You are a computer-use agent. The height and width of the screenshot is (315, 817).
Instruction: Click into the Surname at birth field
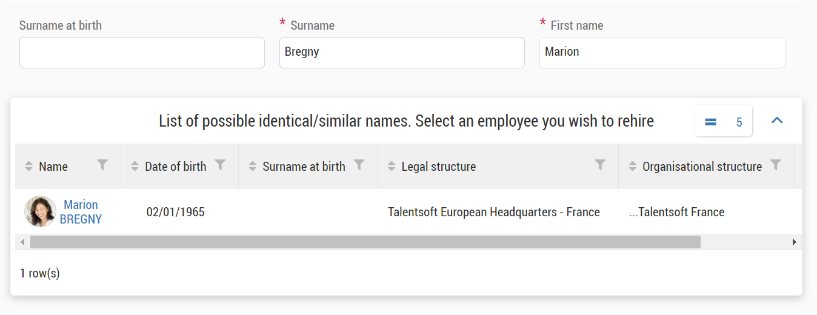(x=142, y=53)
